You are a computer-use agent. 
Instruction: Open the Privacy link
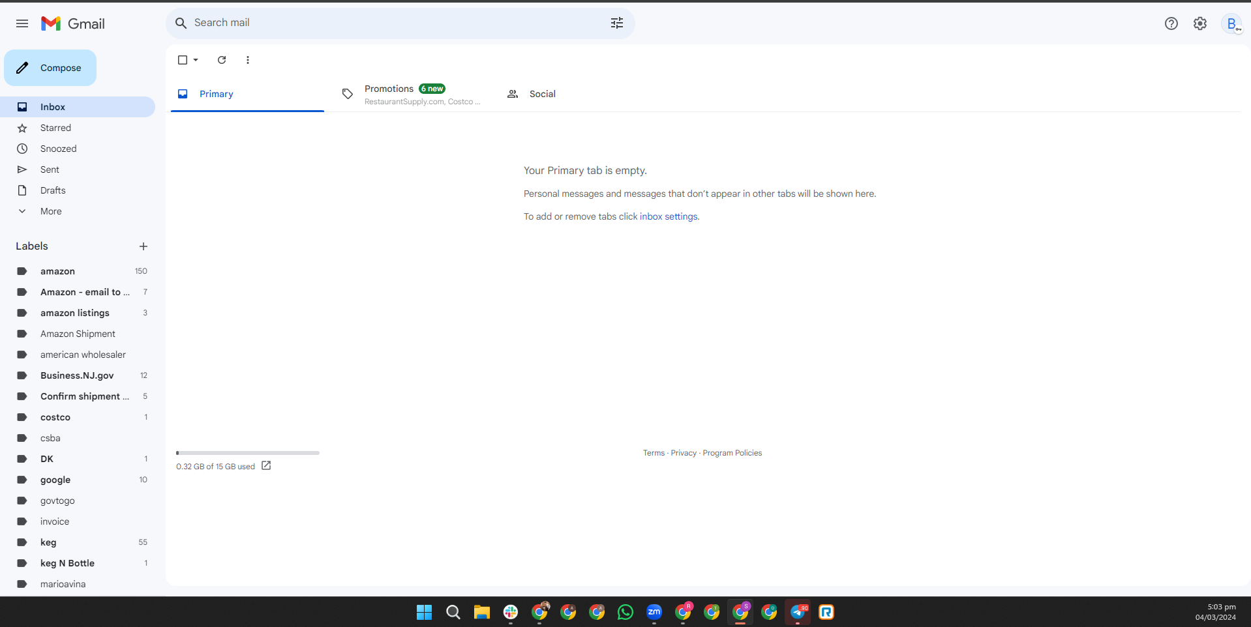tap(684, 453)
